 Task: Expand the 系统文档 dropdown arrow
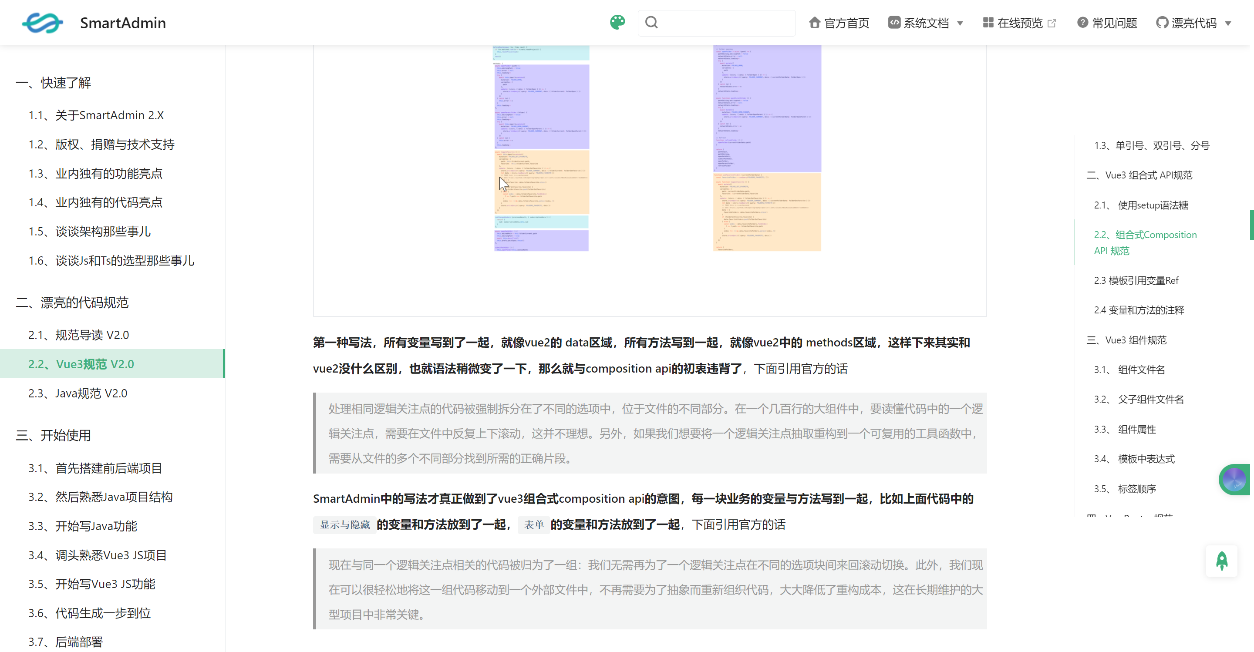tap(960, 24)
